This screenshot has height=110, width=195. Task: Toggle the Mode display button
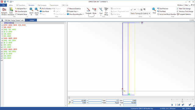(94, 11)
